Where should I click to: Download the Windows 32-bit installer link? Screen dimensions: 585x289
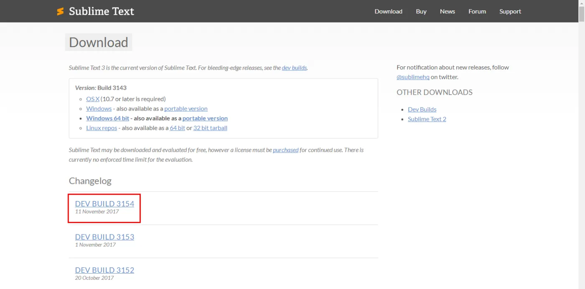tap(99, 108)
